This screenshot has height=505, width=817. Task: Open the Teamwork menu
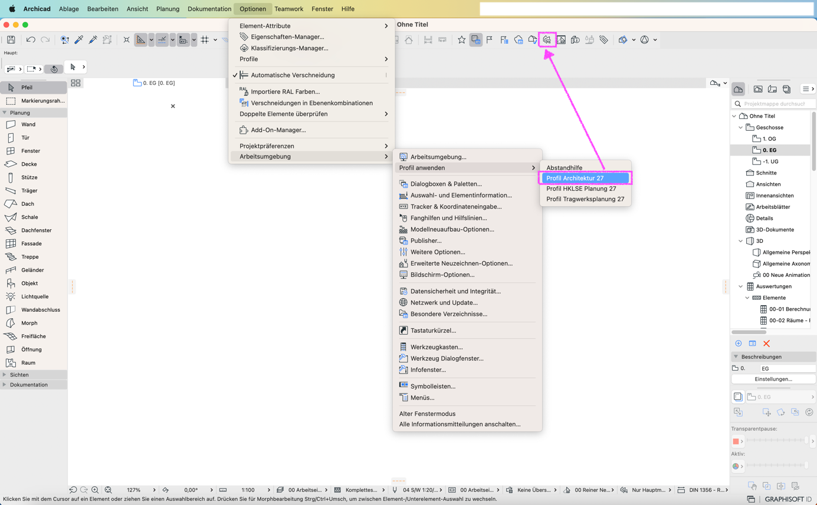(288, 9)
